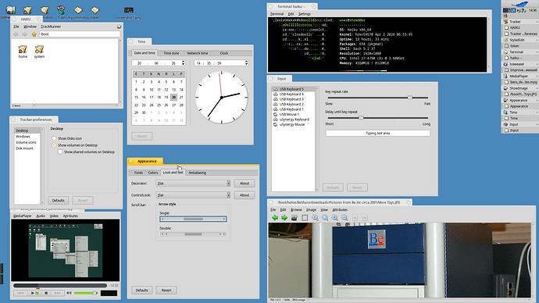Screen dimensions: 539x303
Task: Click About button next to ControlLook
Action: 245,195
